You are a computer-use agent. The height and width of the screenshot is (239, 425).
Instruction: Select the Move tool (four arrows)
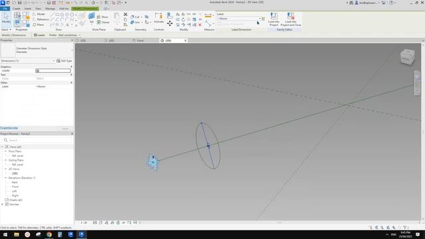[170, 24]
